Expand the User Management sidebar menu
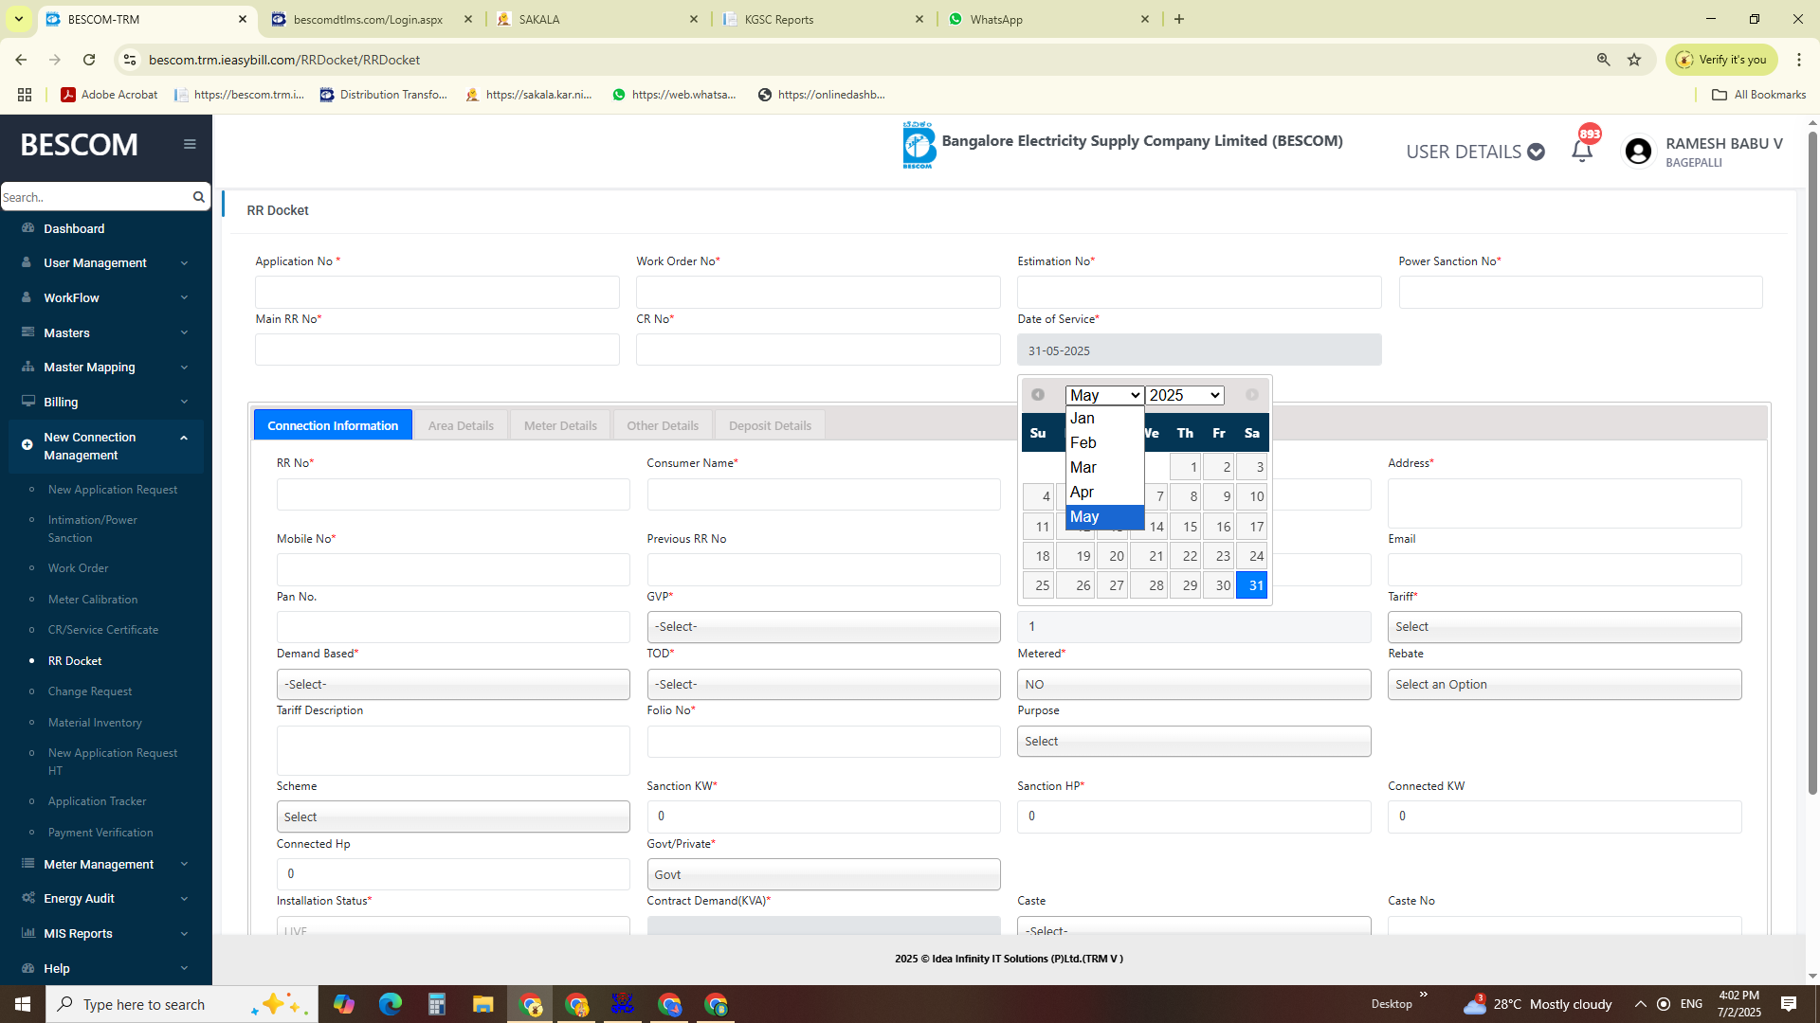 pos(106,262)
